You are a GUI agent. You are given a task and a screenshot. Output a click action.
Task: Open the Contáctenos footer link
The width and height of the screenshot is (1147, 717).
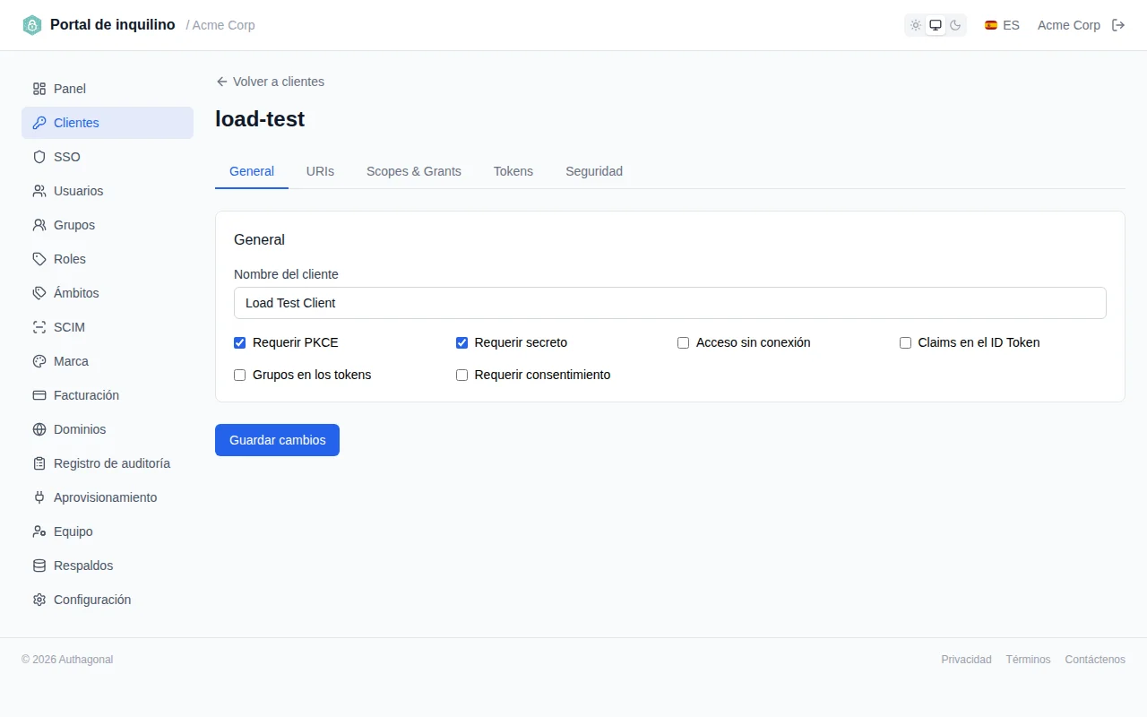coord(1095,660)
